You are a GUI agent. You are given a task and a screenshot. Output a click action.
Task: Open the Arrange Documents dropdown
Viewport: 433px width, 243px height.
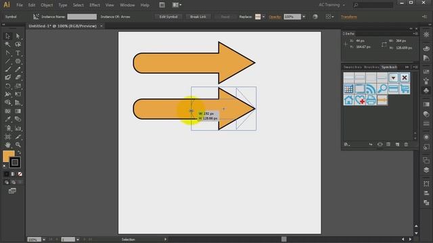177,5
